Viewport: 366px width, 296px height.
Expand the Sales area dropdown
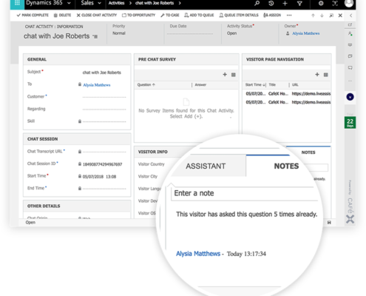click(x=100, y=3)
